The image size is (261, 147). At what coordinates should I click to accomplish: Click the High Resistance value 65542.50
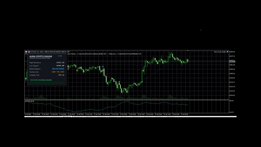(x=60, y=63)
